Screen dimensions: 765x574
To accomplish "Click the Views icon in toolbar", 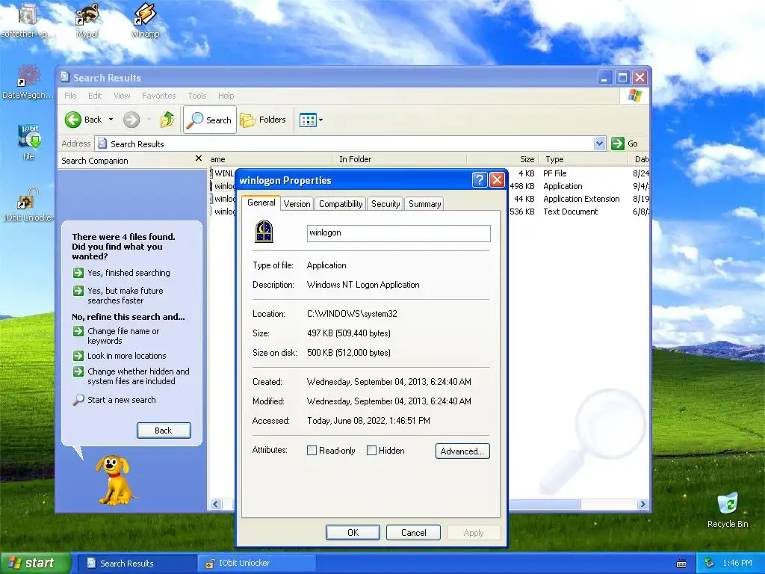I will pos(308,120).
